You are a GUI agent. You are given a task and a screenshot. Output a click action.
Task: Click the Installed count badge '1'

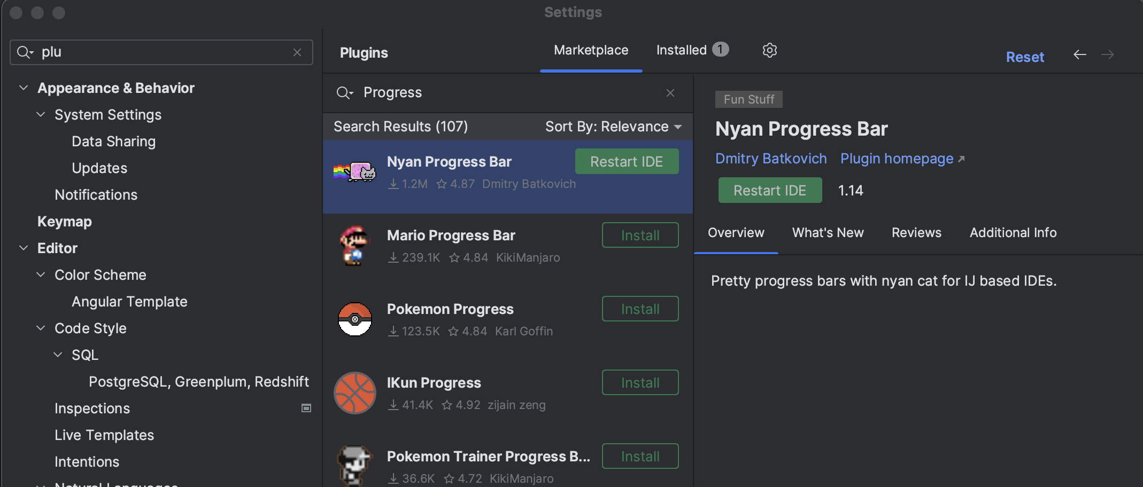721,50
